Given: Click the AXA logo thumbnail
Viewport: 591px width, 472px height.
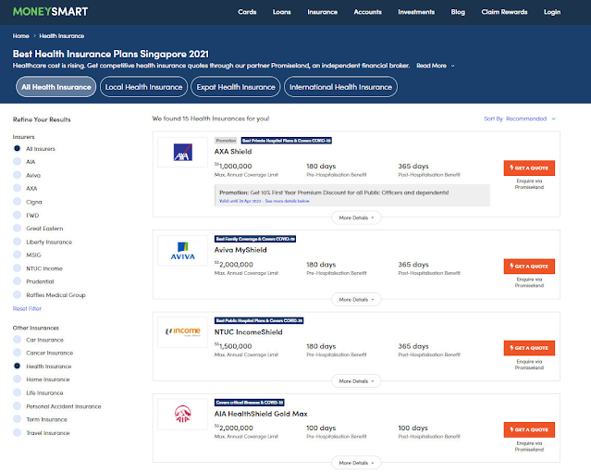Looking at the screenshot, I should [x=183, y=152].
